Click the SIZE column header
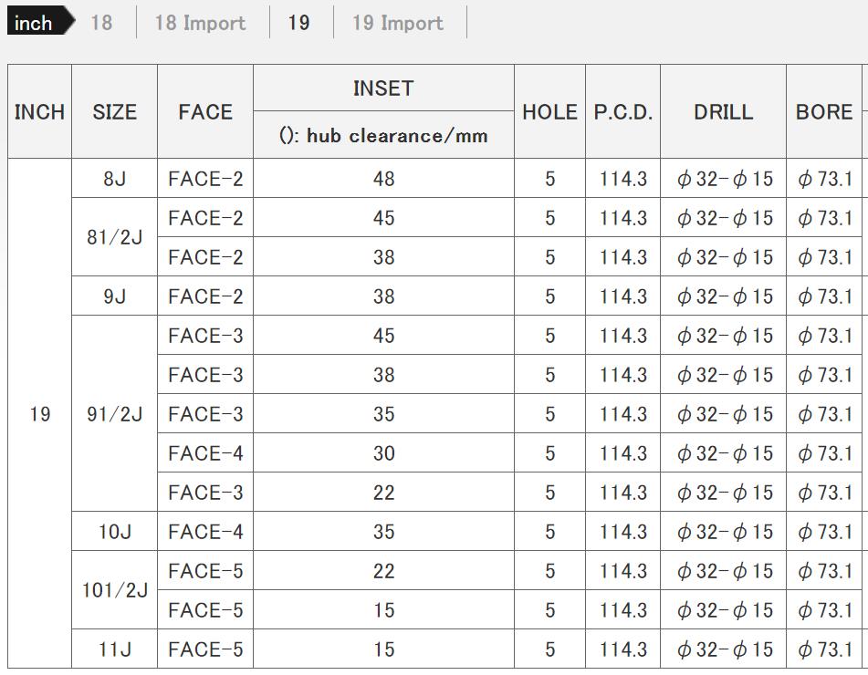Image resolution: width=868 pixels, height=675 pixels. (114, 112)
